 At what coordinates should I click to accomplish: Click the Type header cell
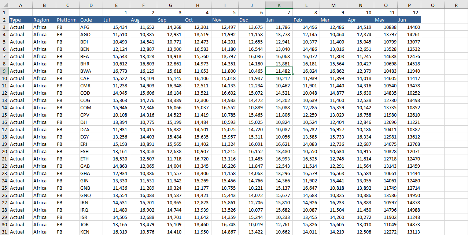click(21, 20)
